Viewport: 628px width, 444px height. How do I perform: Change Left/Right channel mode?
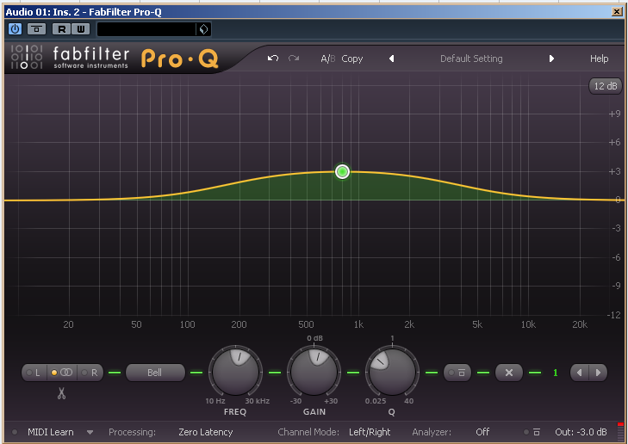tap(370, 432)
